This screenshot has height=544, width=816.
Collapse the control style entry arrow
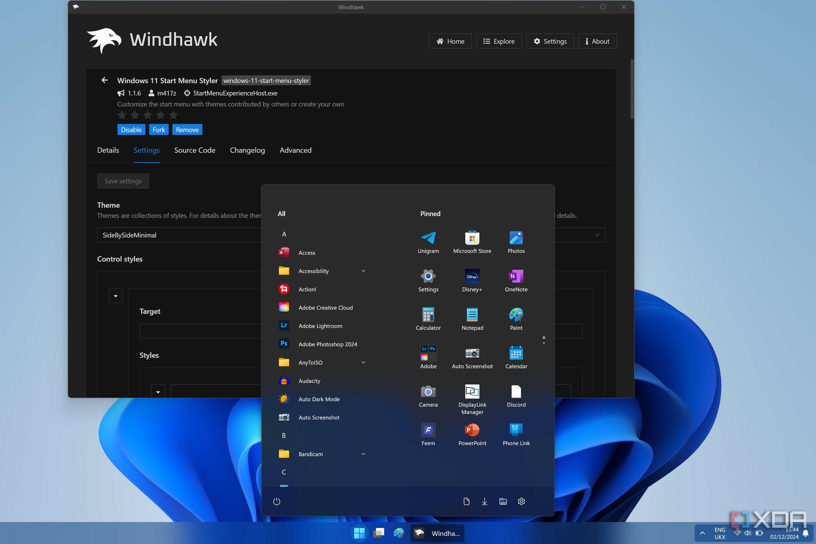(116, 296)
